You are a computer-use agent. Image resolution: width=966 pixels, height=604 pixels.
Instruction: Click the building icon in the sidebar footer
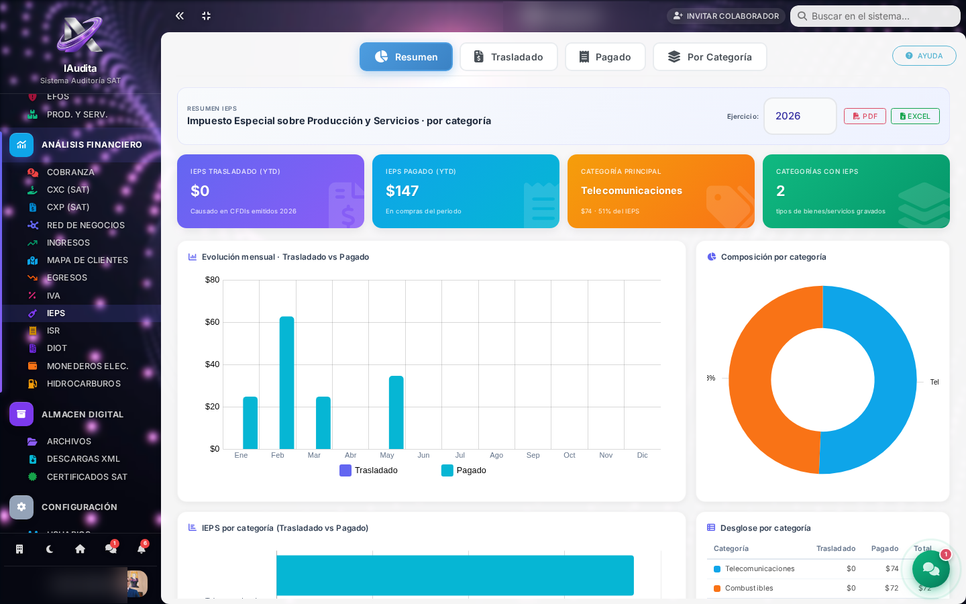tap(19, 549)
